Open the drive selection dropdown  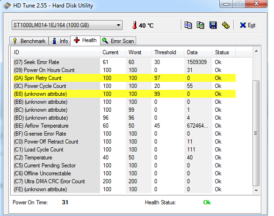tap(67, 25)
